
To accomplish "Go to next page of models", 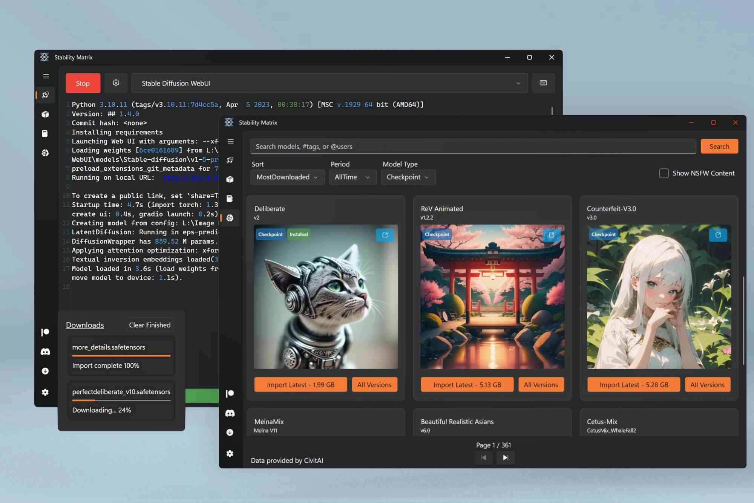I will 506,457.
